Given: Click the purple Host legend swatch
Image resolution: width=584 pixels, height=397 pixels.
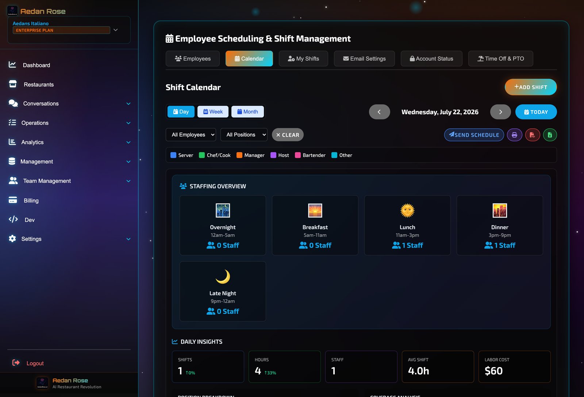Looking at the screenshot, I should pyautogui.click(x=273, y=155).
